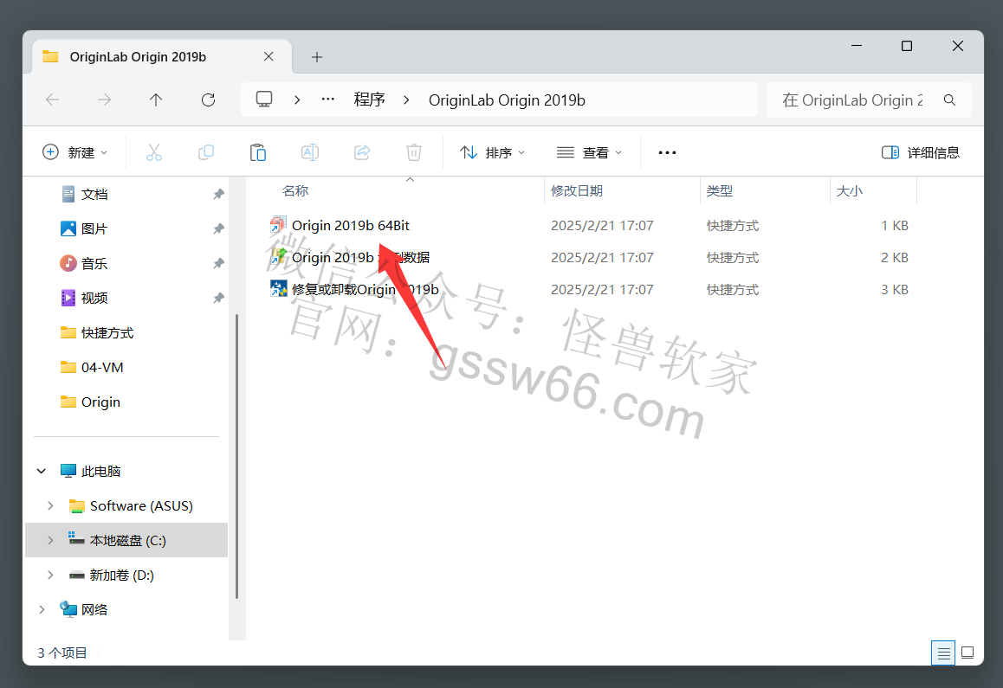Show more toolbar options ellipsis

click(667, 153)
